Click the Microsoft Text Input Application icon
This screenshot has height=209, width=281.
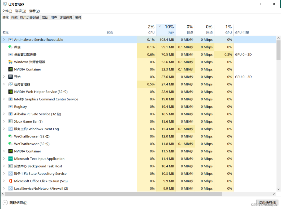click(10, 159)
